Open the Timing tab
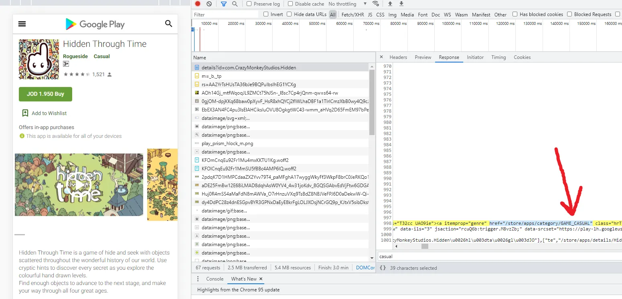The width and height of the screenshot is (622, 299). (498, 57)
